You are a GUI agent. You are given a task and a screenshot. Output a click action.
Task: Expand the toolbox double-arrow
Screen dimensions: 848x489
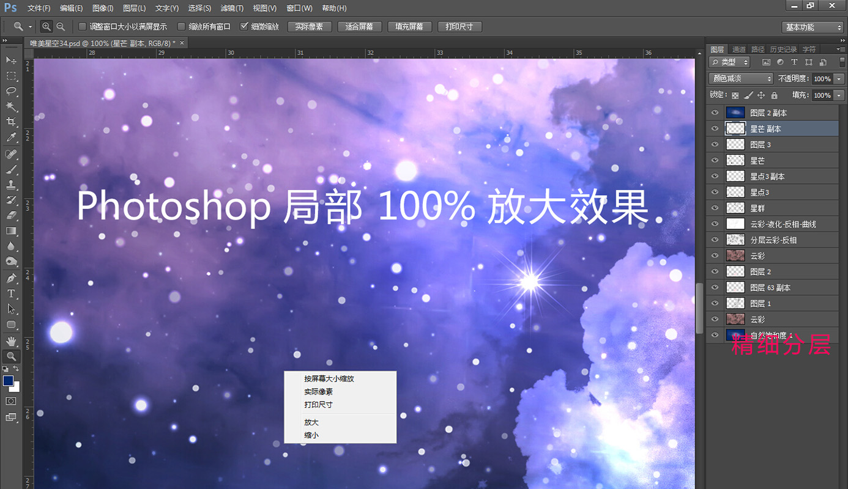coord(5,40)
